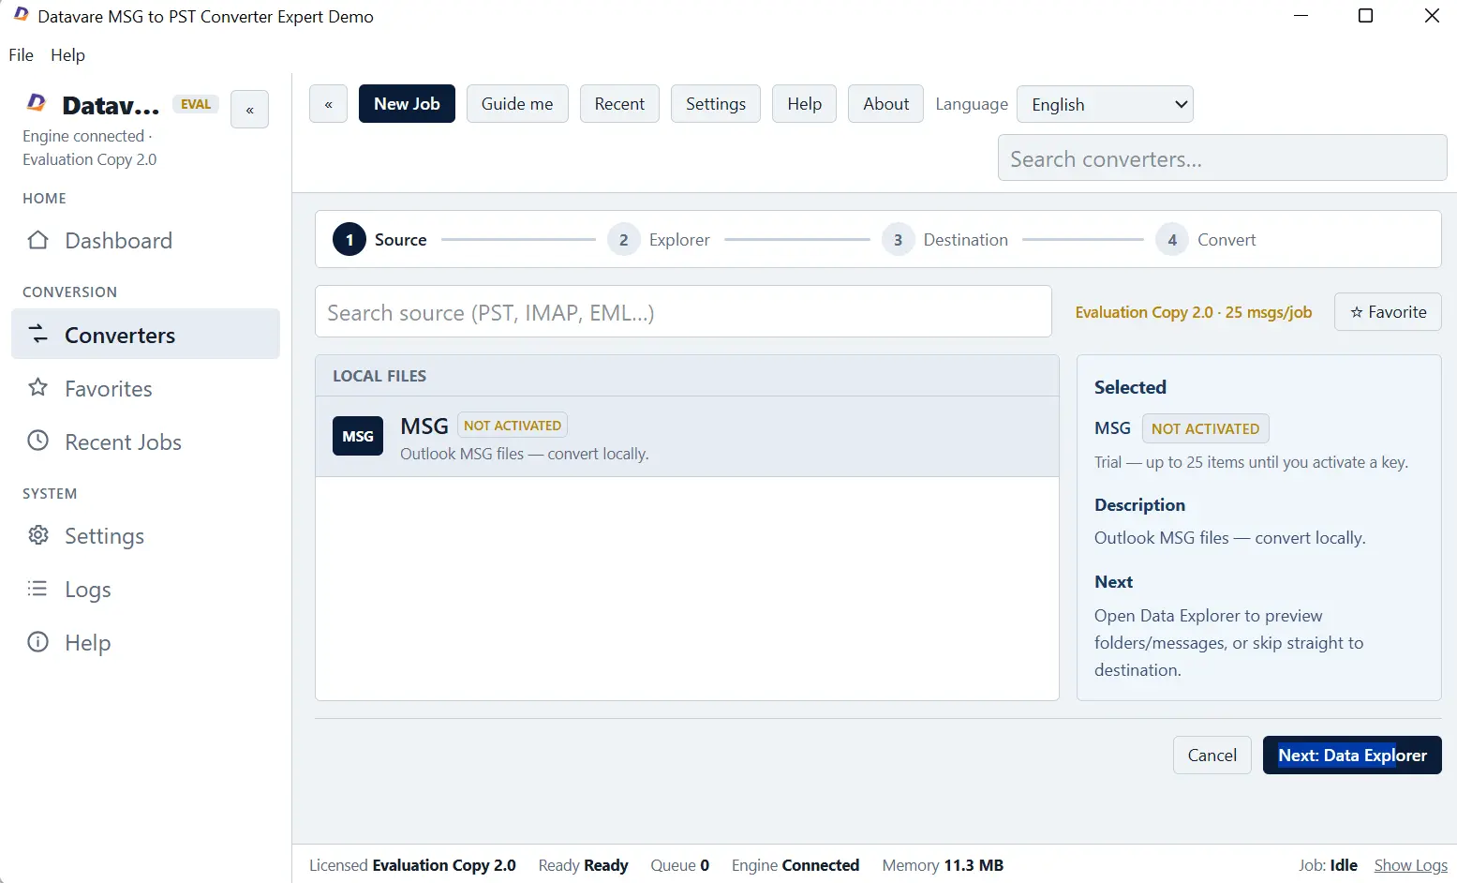1457x883 pixels.
Task: Click the Evaluation Copy 2.0 · 25 msgs/job text
Action: coord(1193,312)
